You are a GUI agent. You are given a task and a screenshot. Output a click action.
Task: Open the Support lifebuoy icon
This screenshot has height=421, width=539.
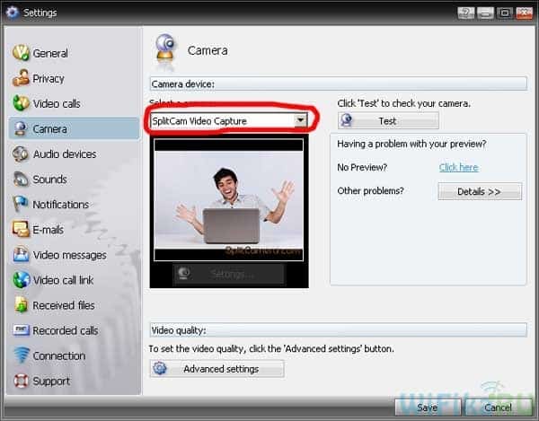[x=21, y=381]
